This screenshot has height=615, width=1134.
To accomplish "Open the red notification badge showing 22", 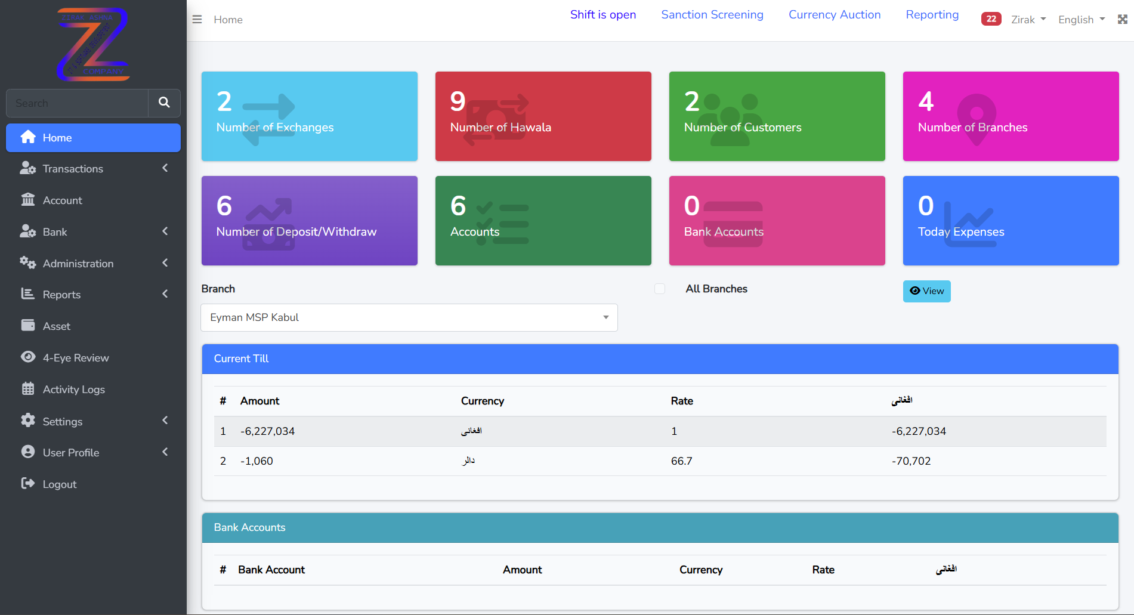I will 991,19.
